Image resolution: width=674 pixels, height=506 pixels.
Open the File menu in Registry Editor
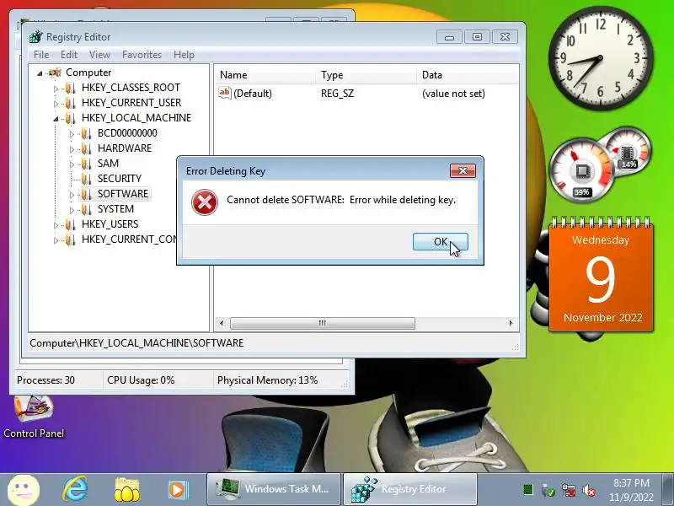pyautogui.click(x=41, y=55)
